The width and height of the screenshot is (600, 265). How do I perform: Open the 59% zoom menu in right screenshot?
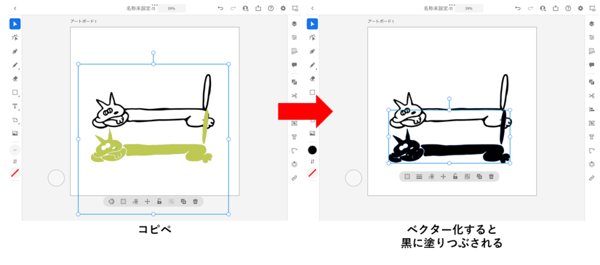point(469,8)
